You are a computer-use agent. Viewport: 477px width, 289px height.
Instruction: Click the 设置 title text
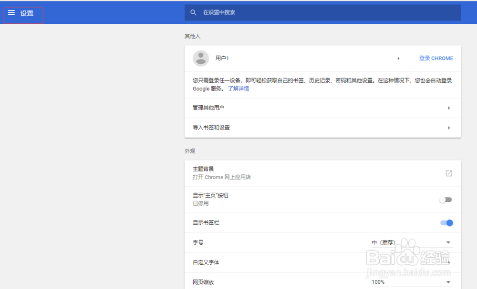click(27, 13)
